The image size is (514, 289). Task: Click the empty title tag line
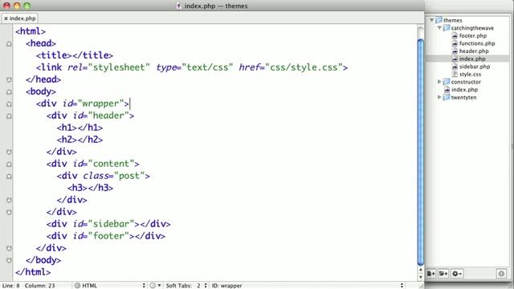click(x=75, y=55)
